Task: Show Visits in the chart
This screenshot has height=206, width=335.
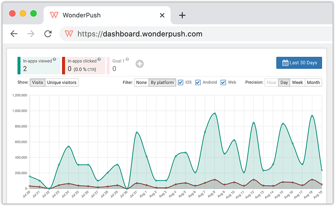Action: pyautogui.click(x=38, y=82)
